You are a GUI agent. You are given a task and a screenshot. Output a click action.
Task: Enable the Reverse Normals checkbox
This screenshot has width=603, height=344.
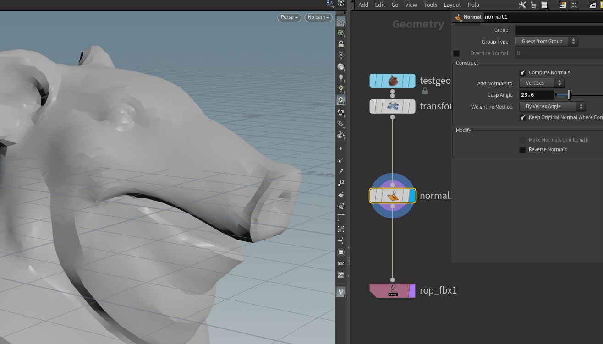[522, 150]
